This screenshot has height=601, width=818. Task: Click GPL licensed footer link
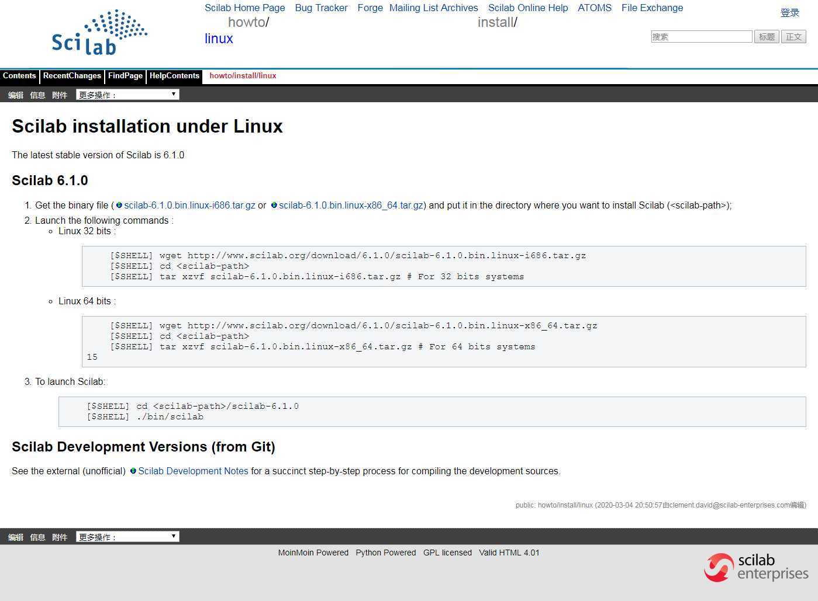coord(447,553)
